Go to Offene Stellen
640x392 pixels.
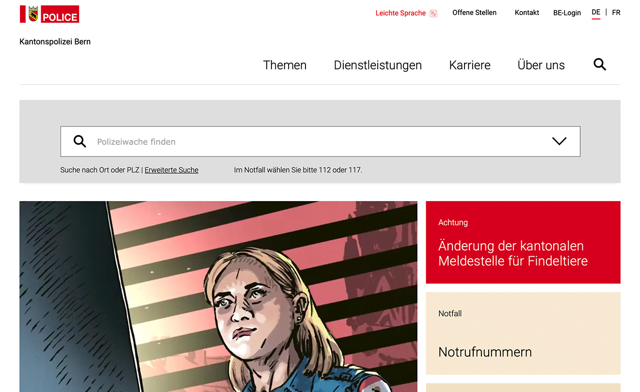tap(474, 13)
